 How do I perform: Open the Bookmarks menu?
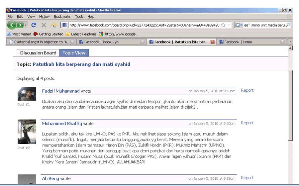coord(62,17)
